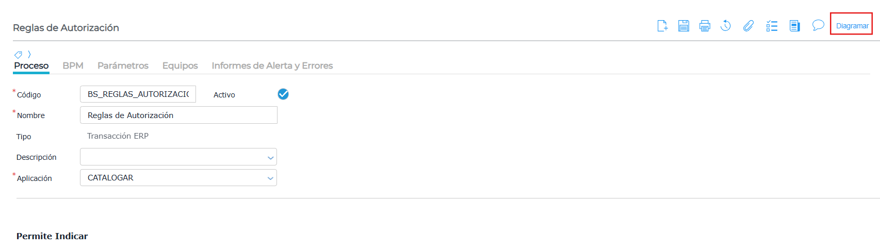Viewport: 880px width, 249px height.
Task: Switch to the BPM tab
Action: coord(73,65)
